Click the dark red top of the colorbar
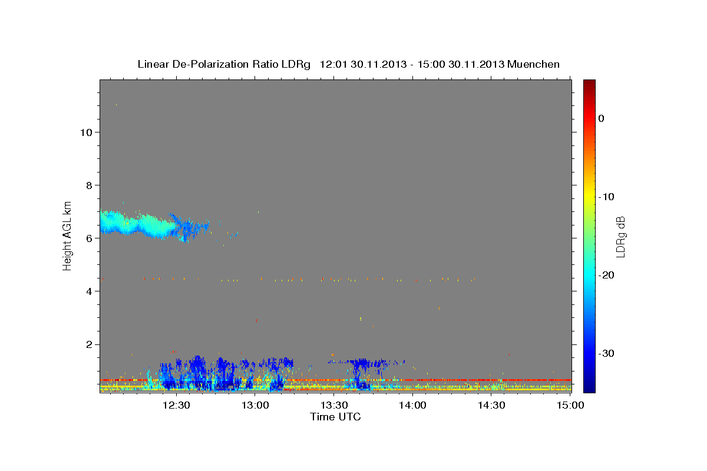This screenshot has width=707, height=471. click(x=589, y=84)
